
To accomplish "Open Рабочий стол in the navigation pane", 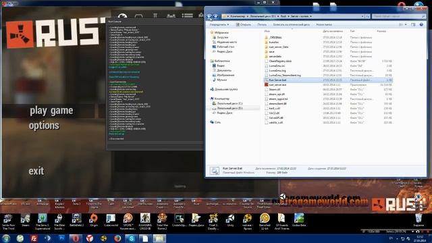I will point(225,47).
